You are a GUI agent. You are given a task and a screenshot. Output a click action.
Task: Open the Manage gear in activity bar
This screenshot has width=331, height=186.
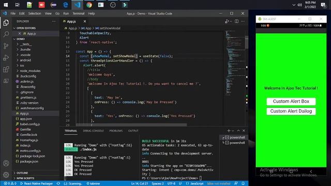(6, 175)
